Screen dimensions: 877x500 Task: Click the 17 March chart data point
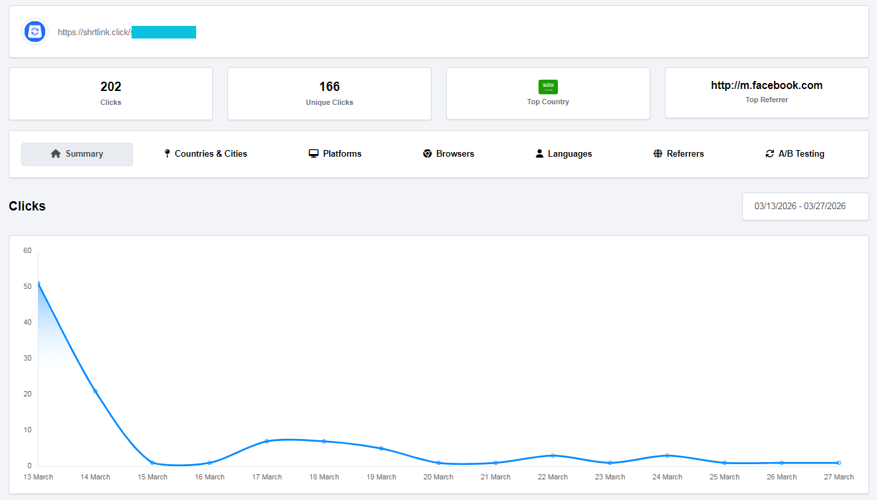267,441
